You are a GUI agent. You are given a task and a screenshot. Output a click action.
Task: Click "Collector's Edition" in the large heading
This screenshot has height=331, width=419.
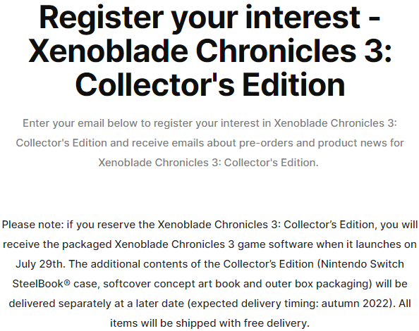[x=210, y=85]
